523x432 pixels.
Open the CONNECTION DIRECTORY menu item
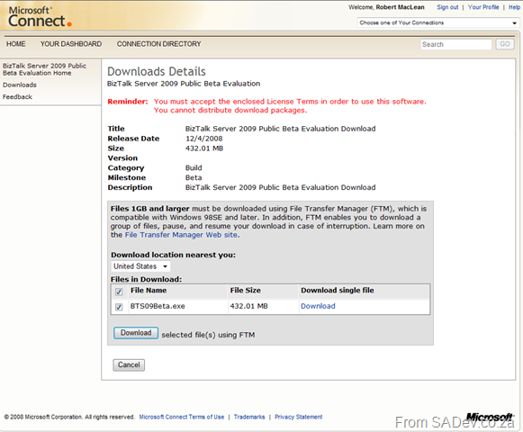point(158,44)
